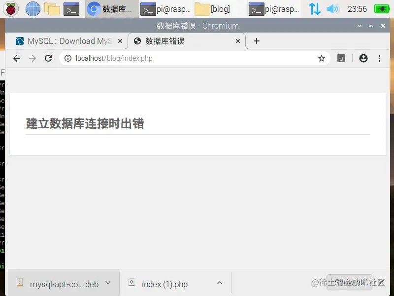Open the Raspberry Pi main menu
The height and width of the screenshot is (296, 394).
(x=10, y=9)
